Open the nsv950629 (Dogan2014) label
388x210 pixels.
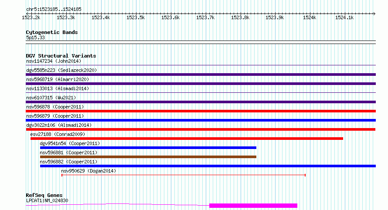point(88,171)
